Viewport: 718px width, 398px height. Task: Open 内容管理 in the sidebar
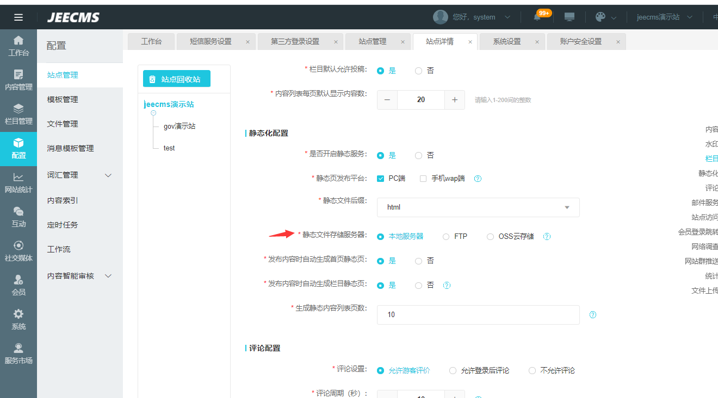click(x=18, y=80)
